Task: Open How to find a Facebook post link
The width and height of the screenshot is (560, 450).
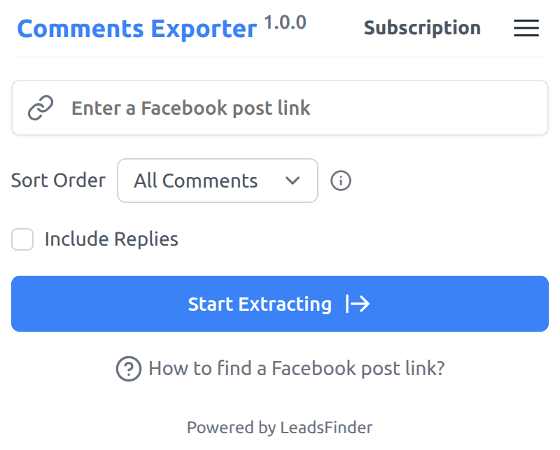Action: [x=296, y=368]
